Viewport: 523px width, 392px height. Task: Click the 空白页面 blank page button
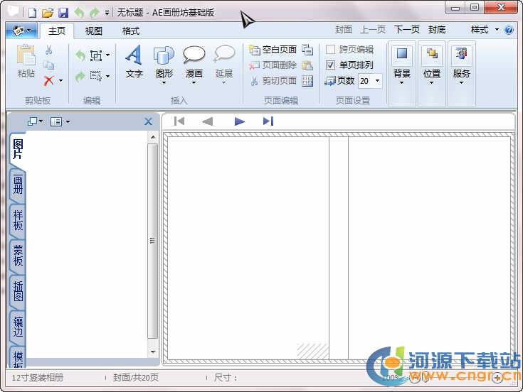tap(273, 50)
